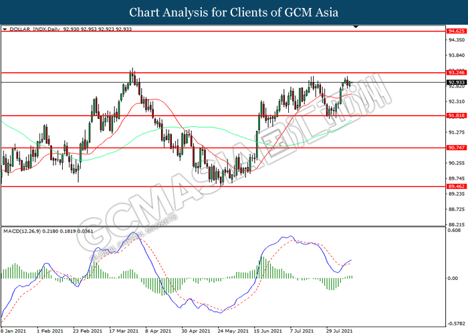Click the 88.215 price axis value
Image resolution: width=468 pixels, height=334 pixels.
pos(457,224)
